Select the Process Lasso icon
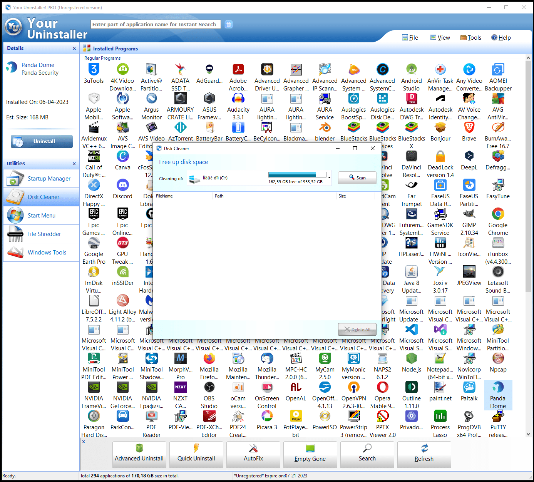The image size is (534, 482). point(440,416)
